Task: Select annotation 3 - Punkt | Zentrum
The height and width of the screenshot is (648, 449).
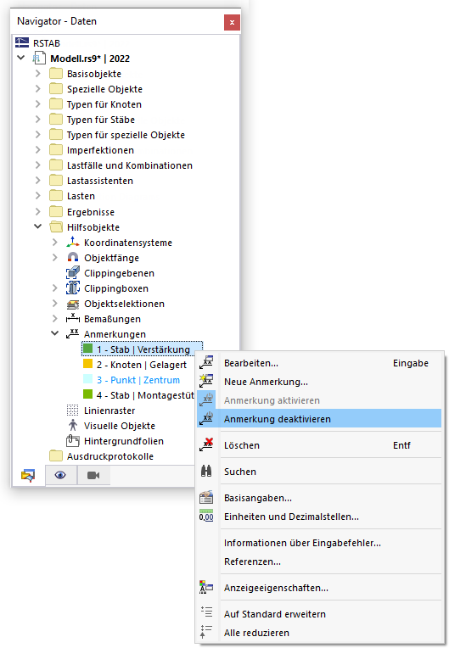Action: 138,380
